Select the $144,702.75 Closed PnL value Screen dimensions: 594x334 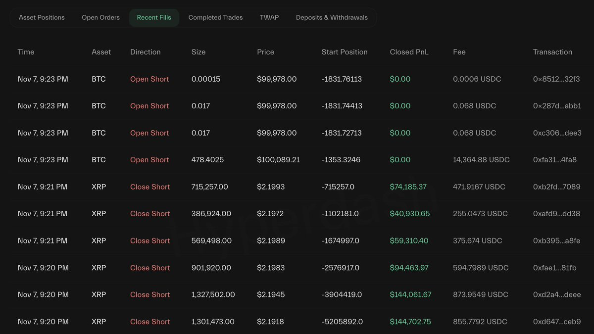[x=410, y=322]
